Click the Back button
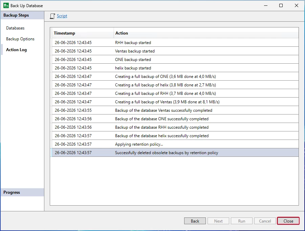 point(195,221)
